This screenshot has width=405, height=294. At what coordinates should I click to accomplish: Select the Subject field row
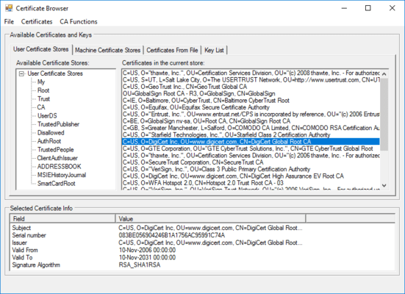point(203,228)
